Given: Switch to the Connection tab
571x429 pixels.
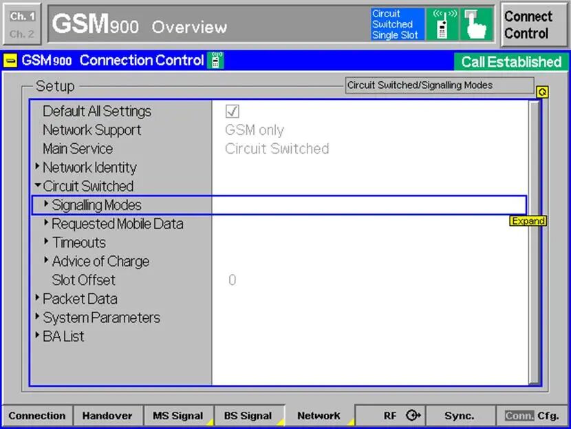Looking at the screenshot, I should coord(36,415).
